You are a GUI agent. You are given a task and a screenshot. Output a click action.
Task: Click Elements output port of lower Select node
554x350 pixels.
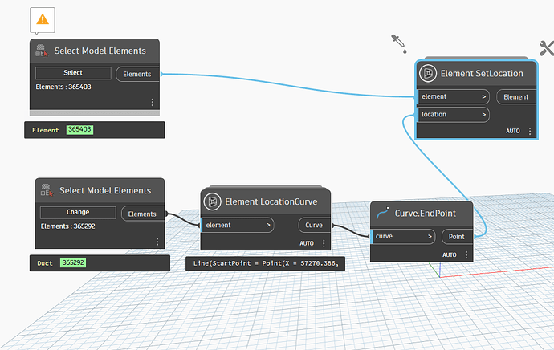143,214
